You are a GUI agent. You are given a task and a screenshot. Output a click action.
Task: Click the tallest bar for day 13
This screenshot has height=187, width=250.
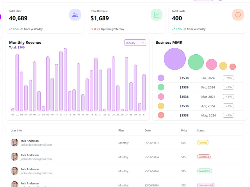(65, 80)
